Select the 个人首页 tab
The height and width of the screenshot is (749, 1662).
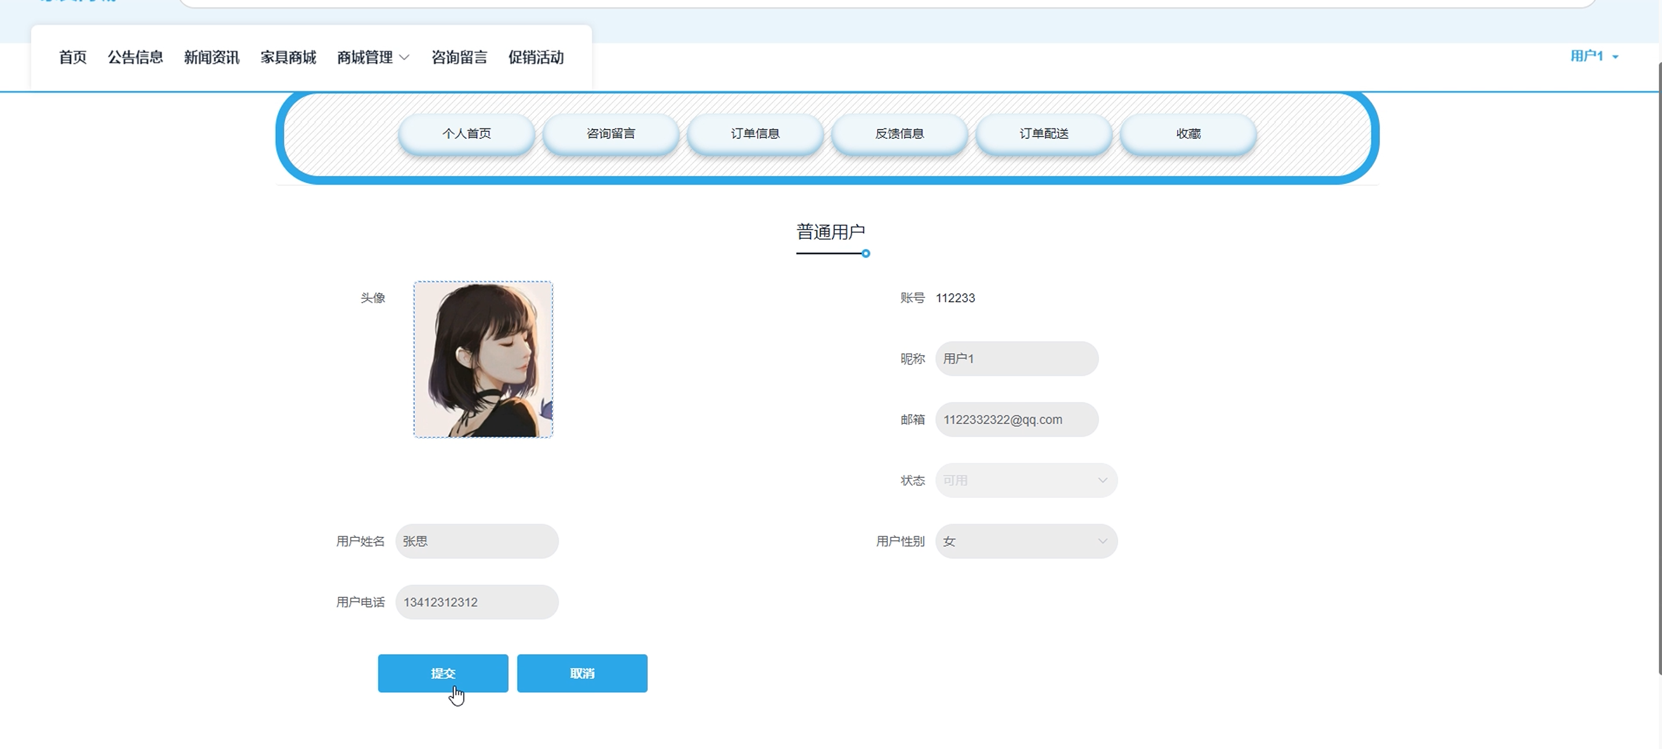pyautogui.click(x=466, y=134)
